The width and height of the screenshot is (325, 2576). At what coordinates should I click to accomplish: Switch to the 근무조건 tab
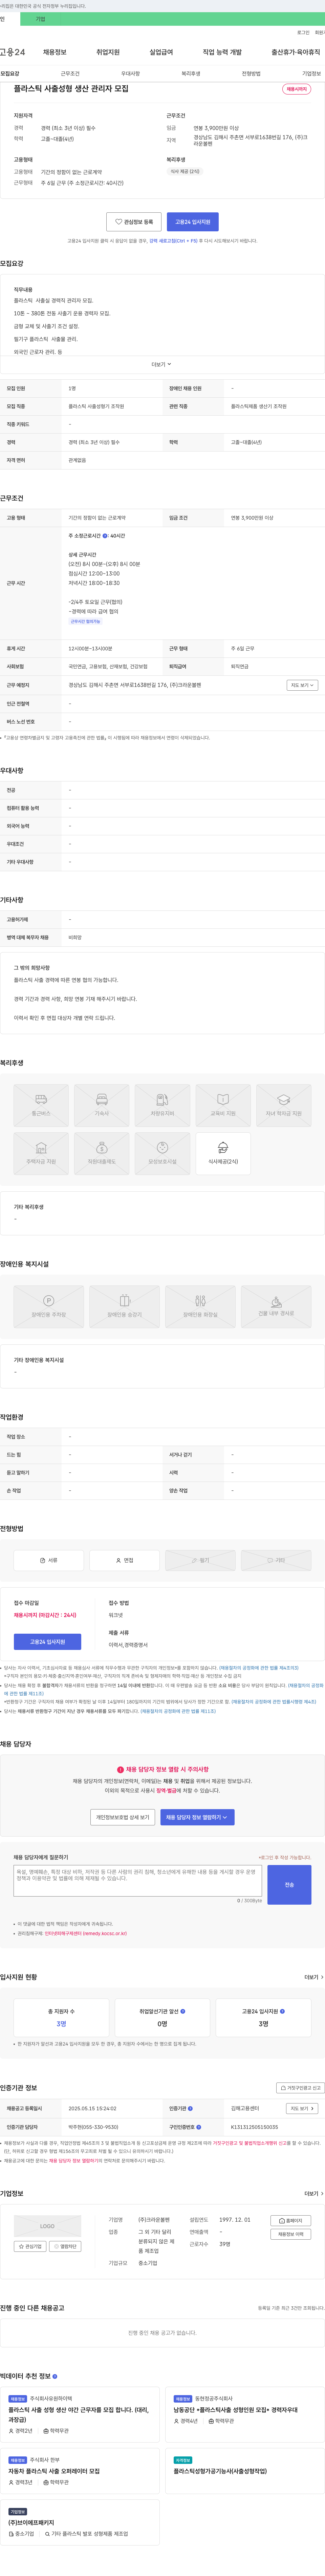pos(70,73)
